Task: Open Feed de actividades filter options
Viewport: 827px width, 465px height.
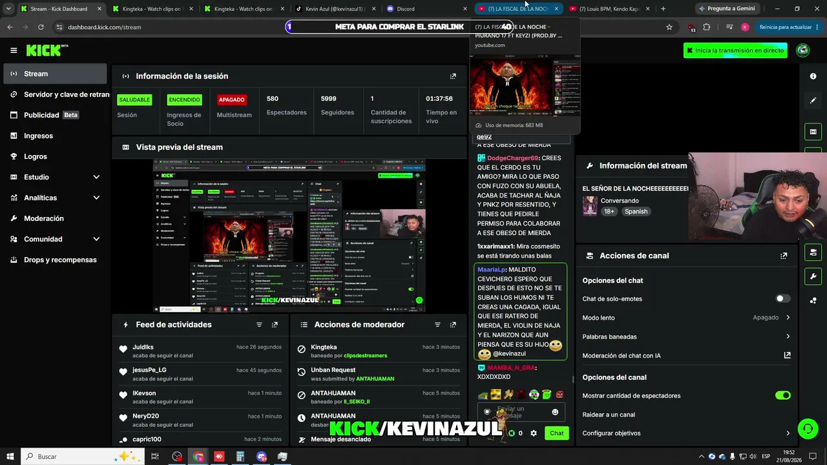Action: pyautogui.click(x=259, y=325)
